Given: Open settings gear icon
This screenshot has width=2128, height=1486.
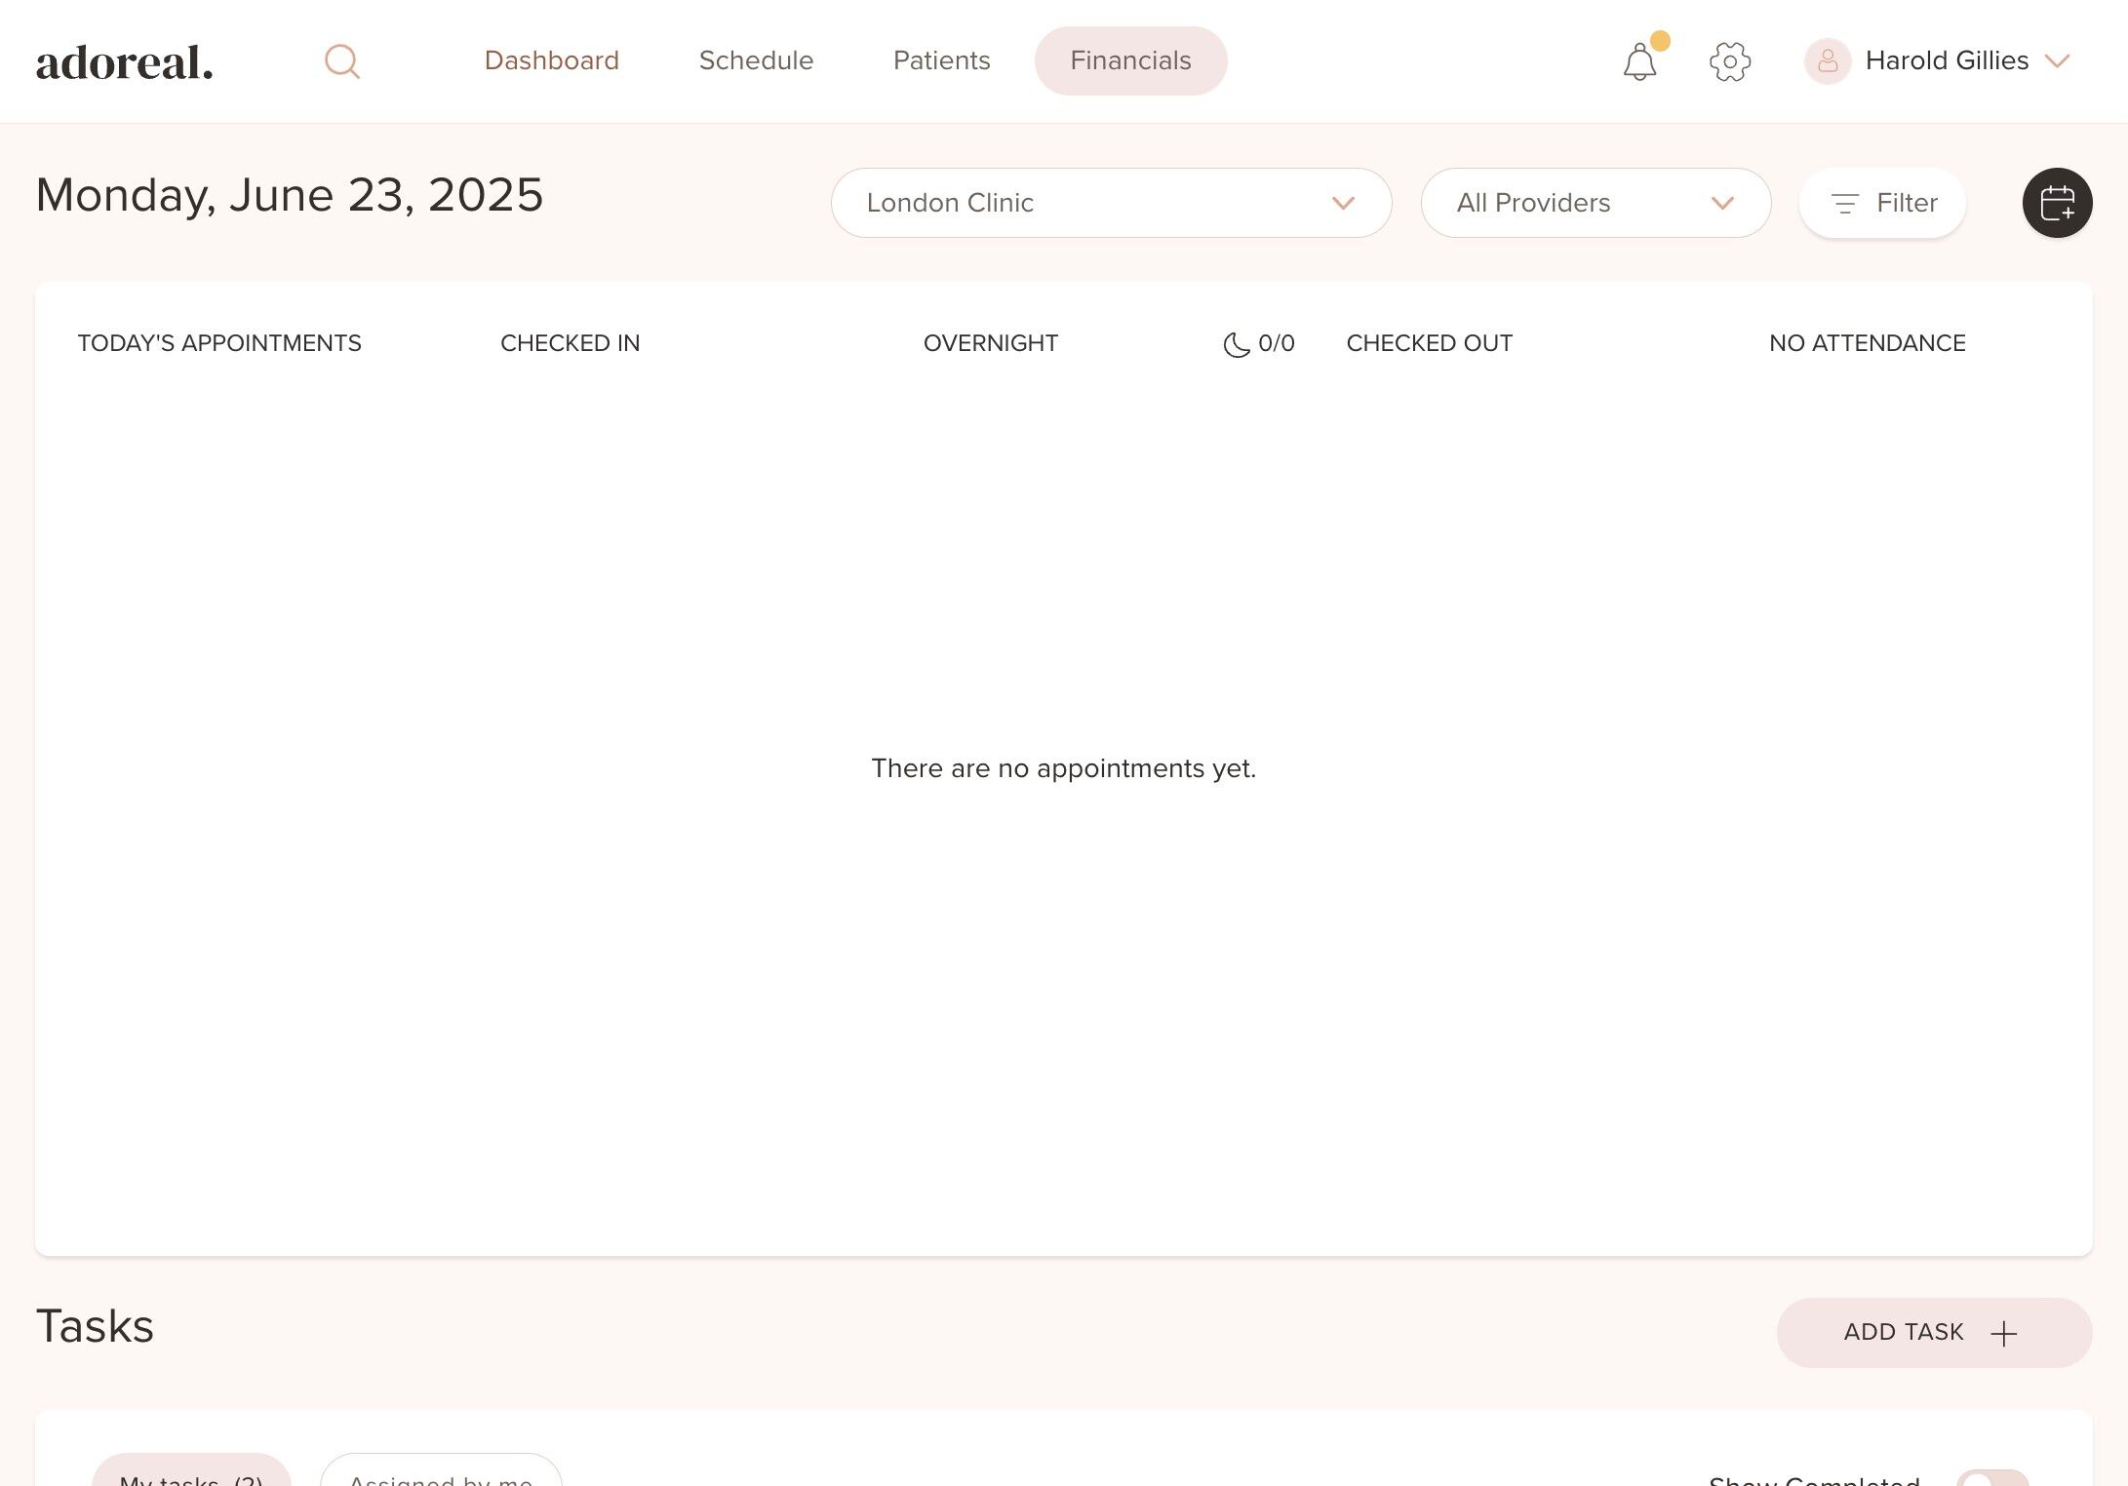Looking at the screenshot, I should click(1730, 61).
